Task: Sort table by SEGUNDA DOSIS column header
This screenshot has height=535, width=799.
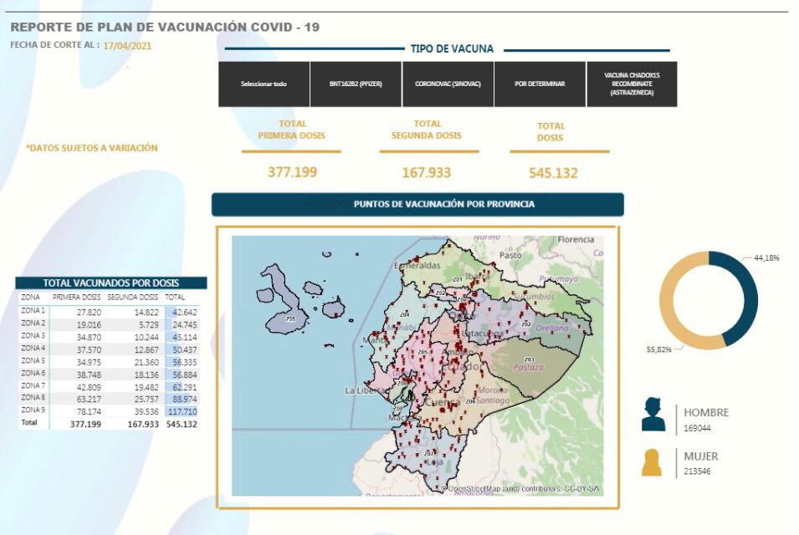Action: tap(132, 297)
